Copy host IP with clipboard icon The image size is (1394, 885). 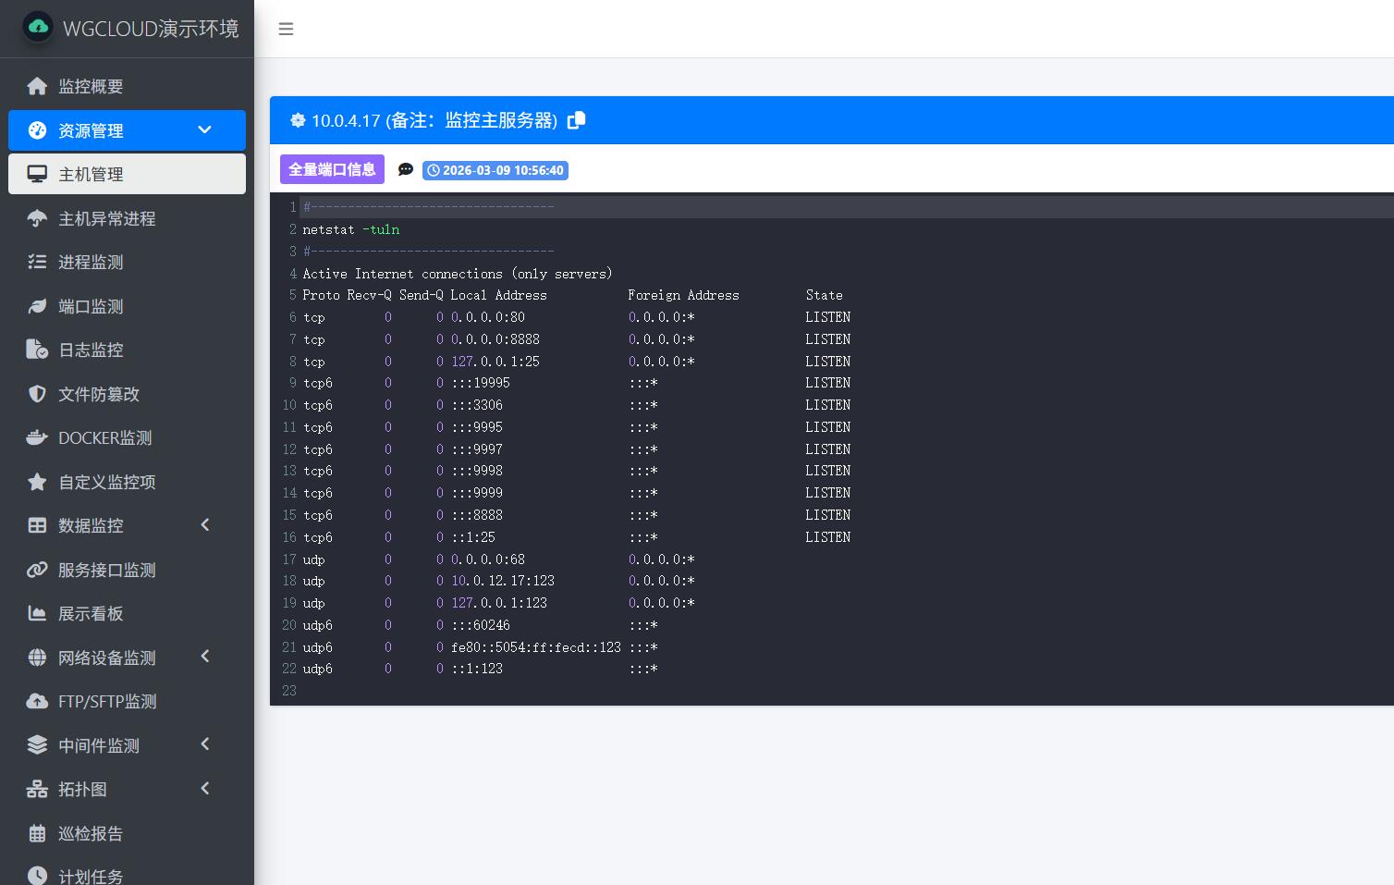[x=576, y=120]
